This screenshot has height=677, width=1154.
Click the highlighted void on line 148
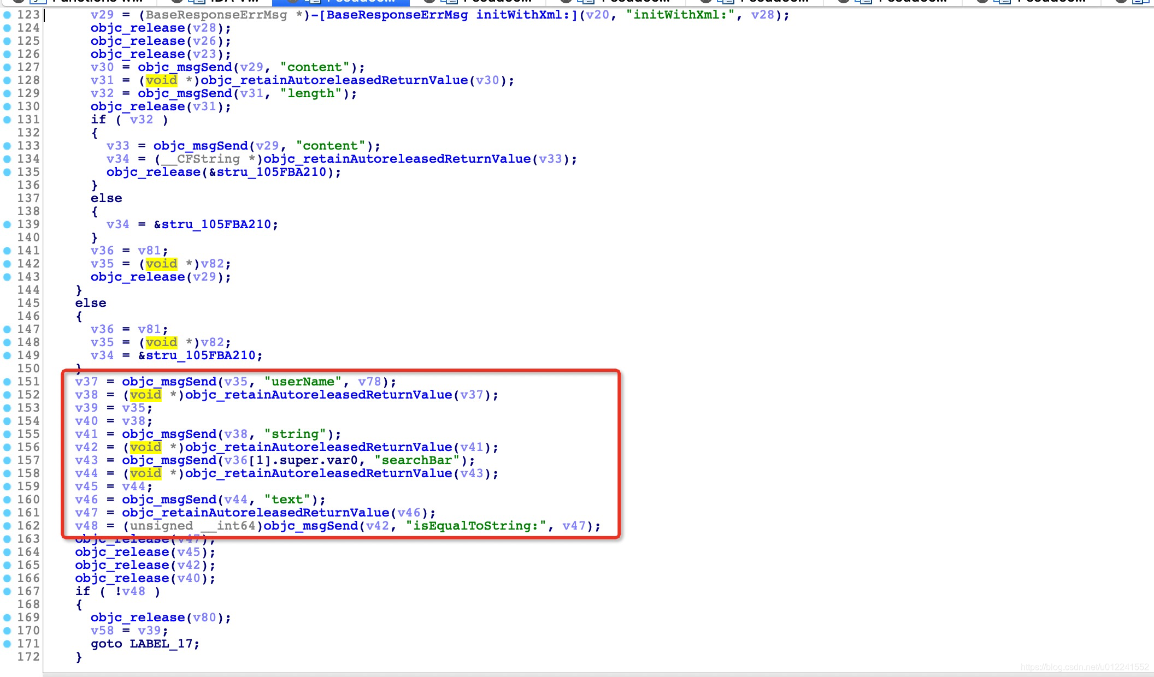pos(161,342)
